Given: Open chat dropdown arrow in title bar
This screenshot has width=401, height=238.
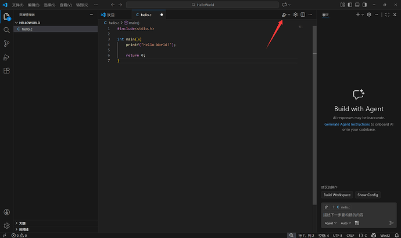Looking at the screenshot, I should [289, 5].
